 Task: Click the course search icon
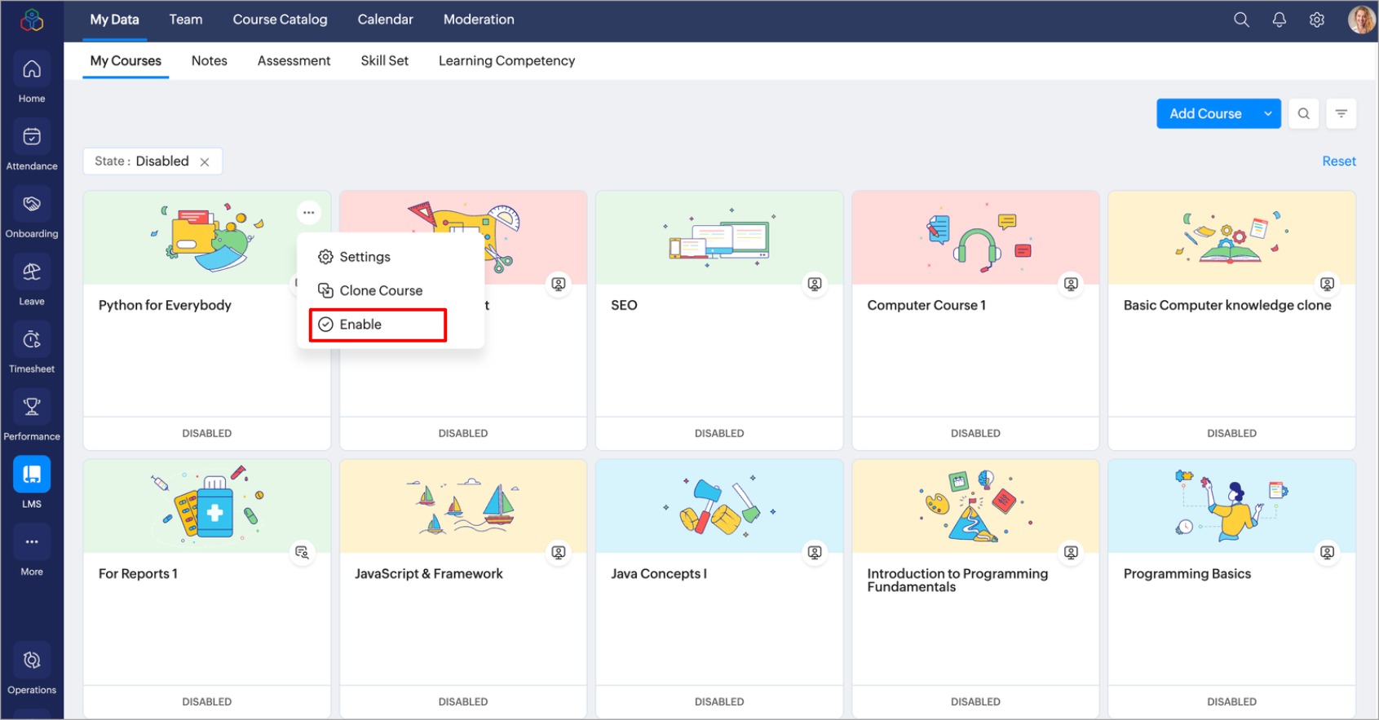click(1303, 114)
